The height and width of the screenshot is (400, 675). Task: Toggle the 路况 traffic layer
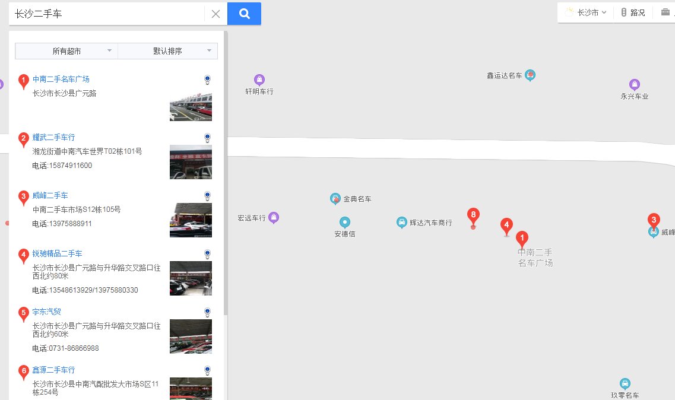coord(633,12)
